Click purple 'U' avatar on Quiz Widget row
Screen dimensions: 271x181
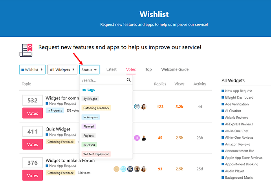pyautogui.click(x=137, y=138)
